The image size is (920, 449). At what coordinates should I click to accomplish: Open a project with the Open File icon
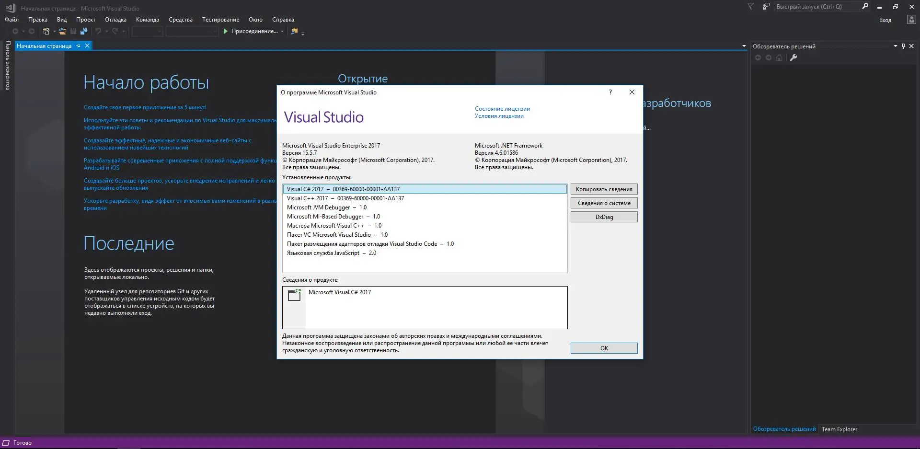[63, 31]
